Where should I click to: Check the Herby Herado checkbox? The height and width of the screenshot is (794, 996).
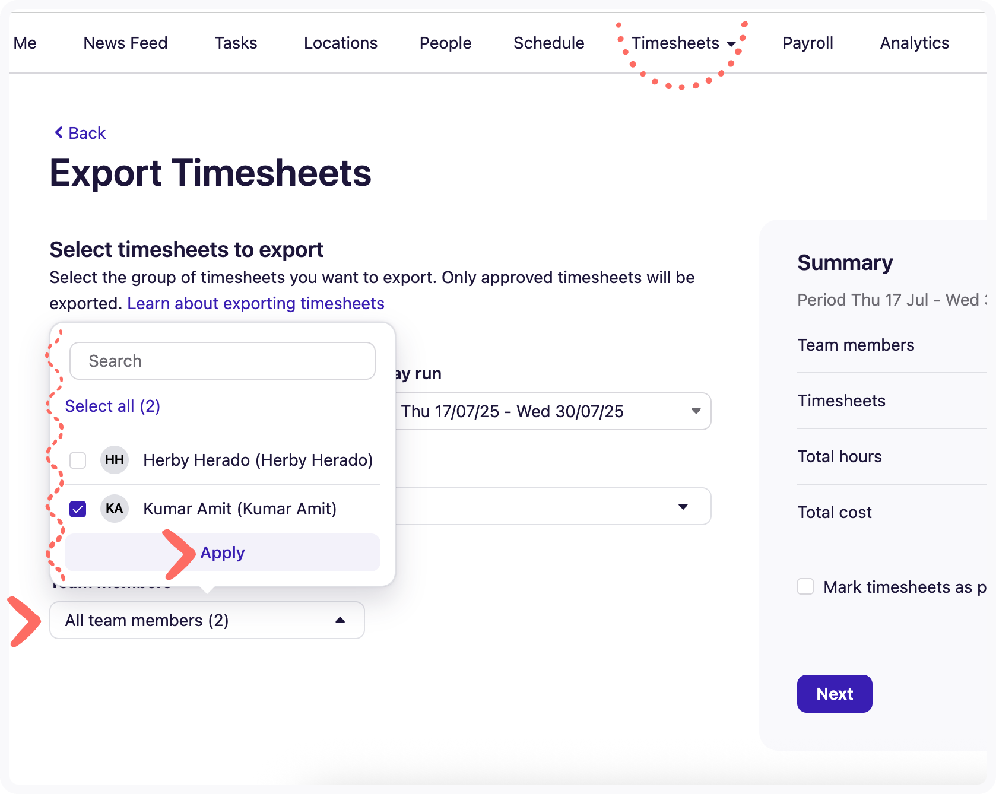(x=78, y=460)
